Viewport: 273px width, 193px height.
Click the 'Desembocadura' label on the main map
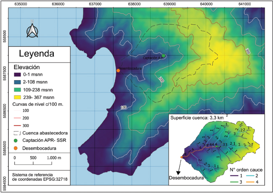pyautogui.click(x=130, y=68)
